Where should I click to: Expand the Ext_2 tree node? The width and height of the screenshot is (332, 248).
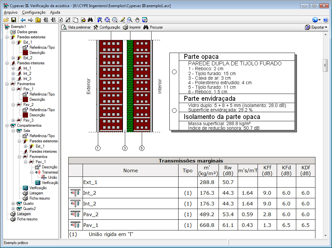(x=13, y=58)
